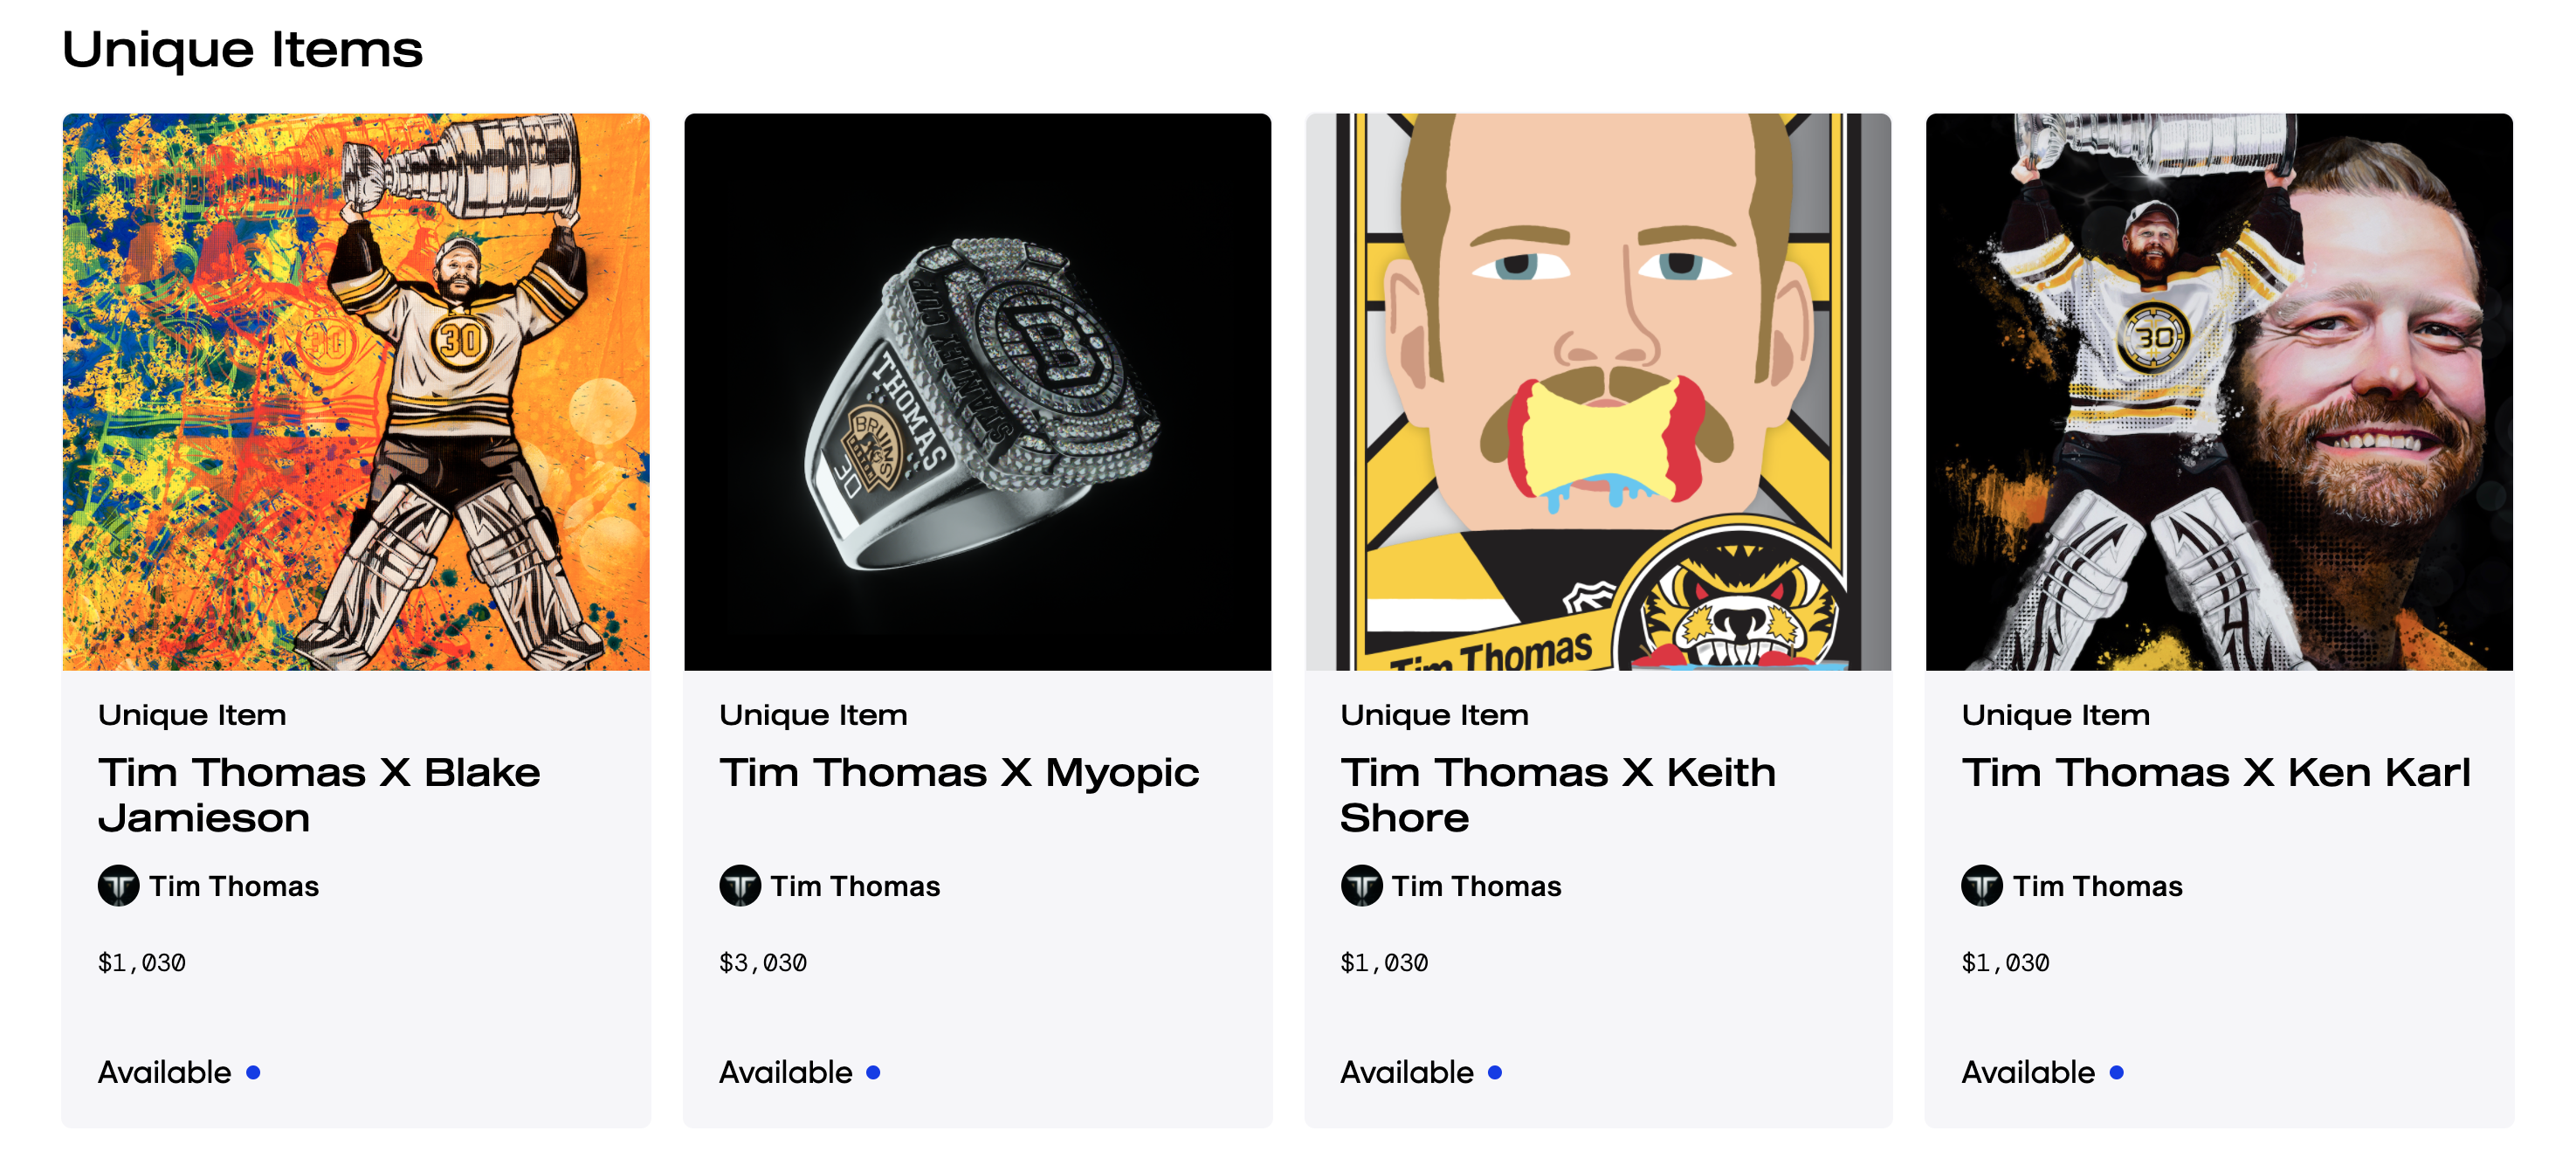
Task: Click the $3,030 price on Myopic card
Action: [763, 963]
